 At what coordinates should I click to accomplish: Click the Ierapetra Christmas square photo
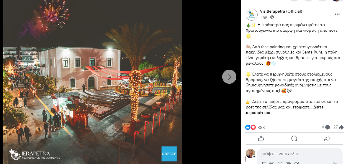pos(93,82)
